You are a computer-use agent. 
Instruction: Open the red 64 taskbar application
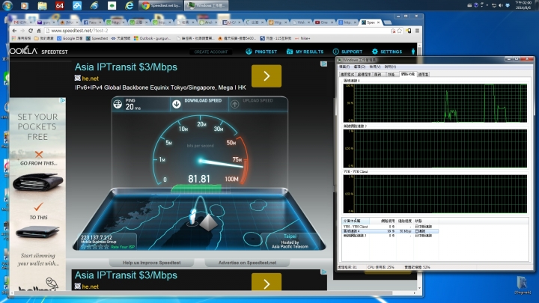tap(59, 5)
